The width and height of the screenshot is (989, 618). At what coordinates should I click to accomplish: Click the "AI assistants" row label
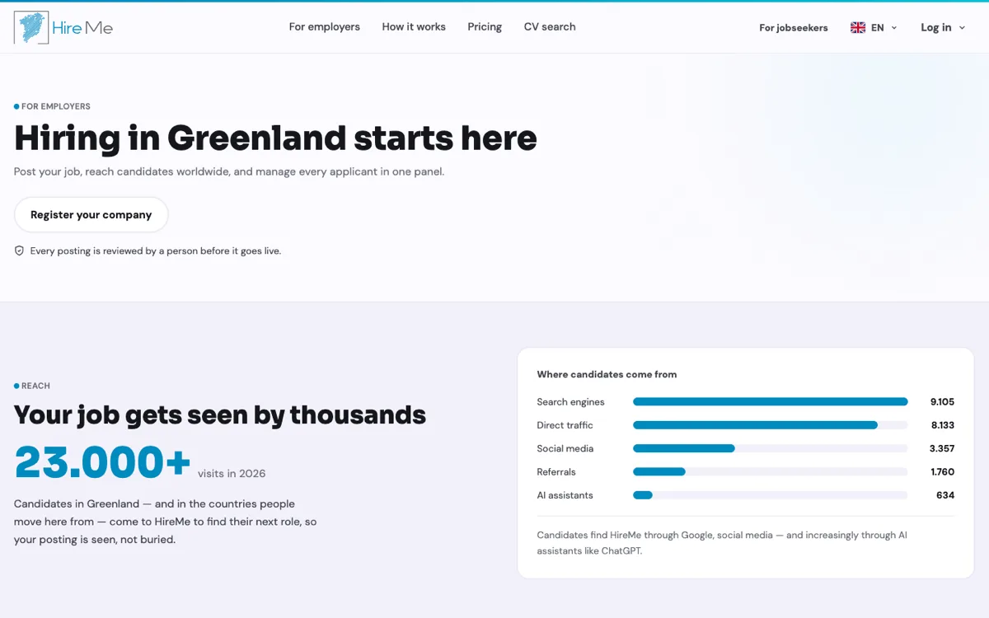(565, 495)
